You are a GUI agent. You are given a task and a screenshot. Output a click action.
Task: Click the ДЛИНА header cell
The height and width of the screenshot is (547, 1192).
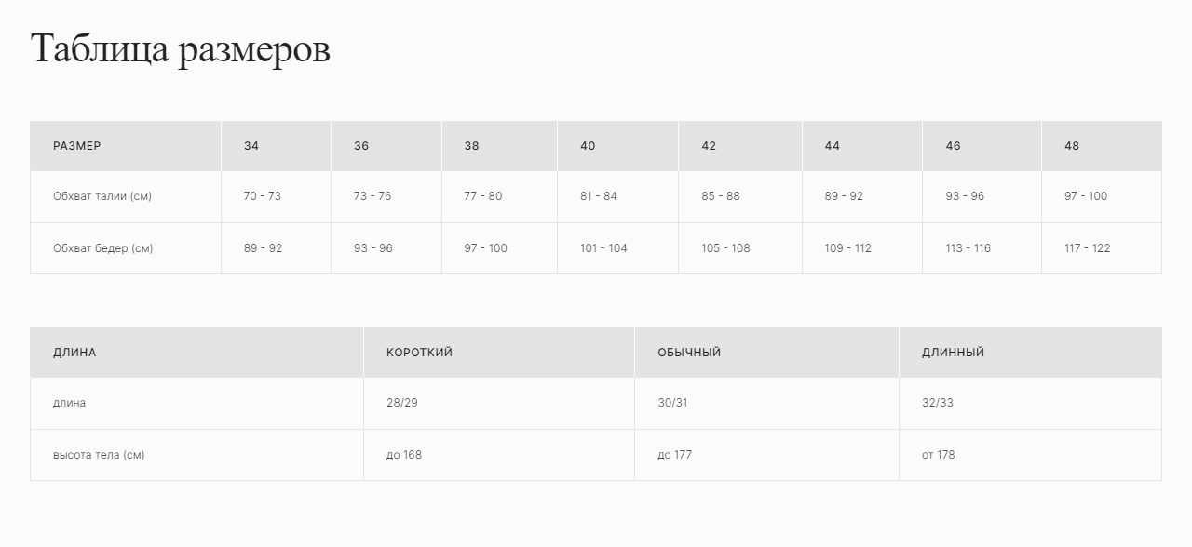tap(74, 353)
